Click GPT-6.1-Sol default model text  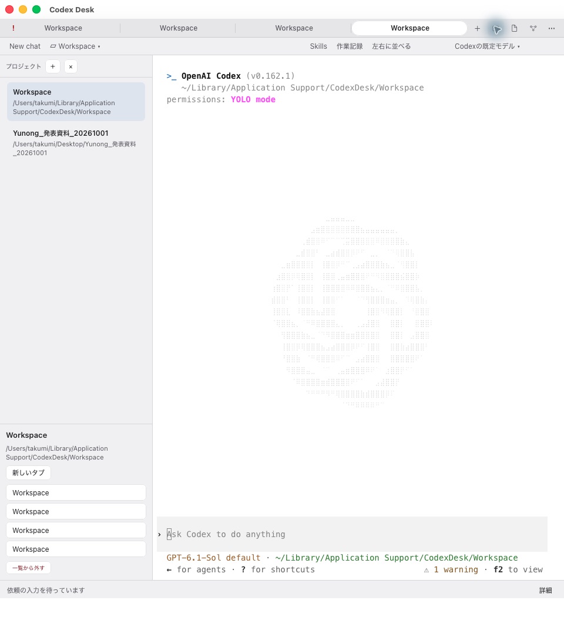213,558
